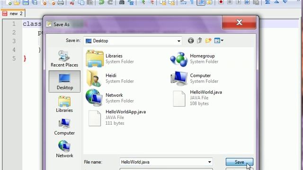Select the Computer system folder in file list

(195, 78)
